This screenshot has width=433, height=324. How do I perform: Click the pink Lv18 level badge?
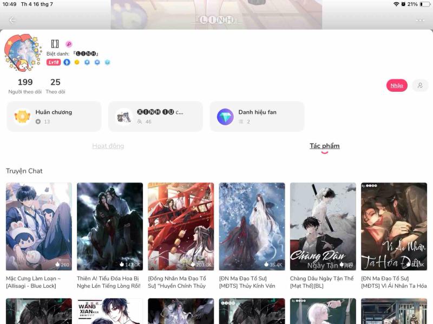[x=54, y=62]
